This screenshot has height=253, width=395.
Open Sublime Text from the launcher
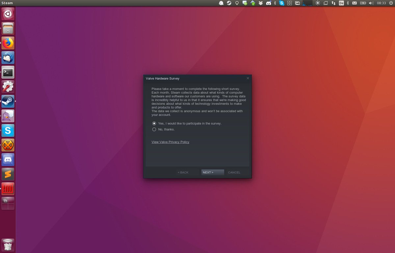pyautogui.click(x=8, y=174)
